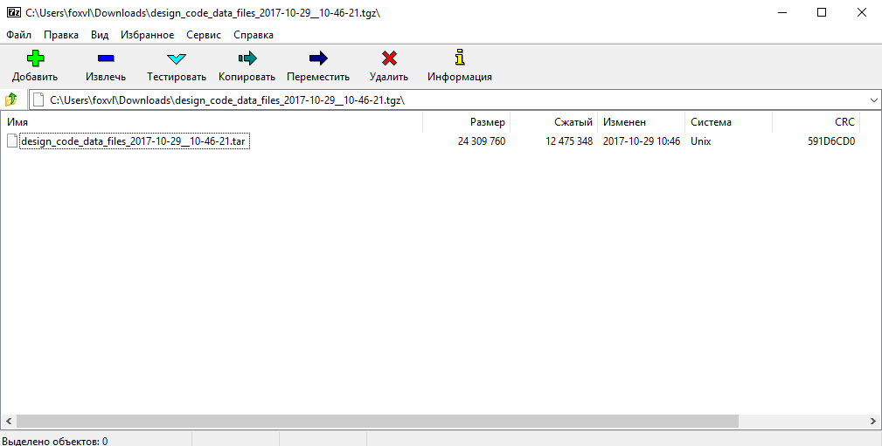Viewport: 882px width, 446px height.
Task: Click the horizontal scrollbar left arrow
Action: [9, 421]
